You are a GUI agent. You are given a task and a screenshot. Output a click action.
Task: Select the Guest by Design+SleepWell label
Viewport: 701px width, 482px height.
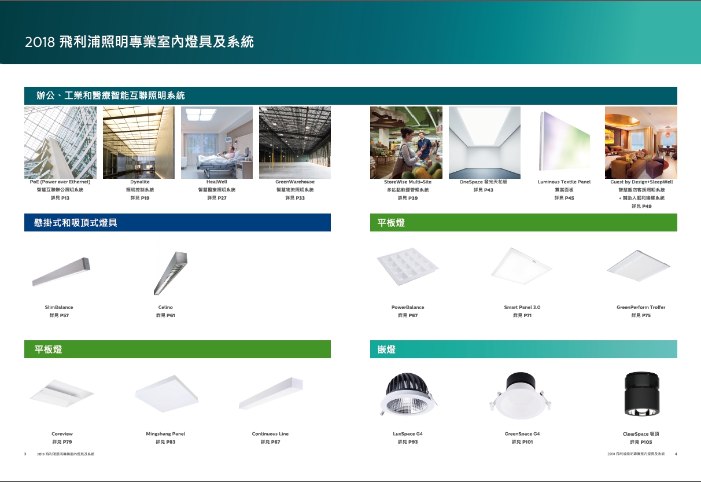(x=641, y=182)
